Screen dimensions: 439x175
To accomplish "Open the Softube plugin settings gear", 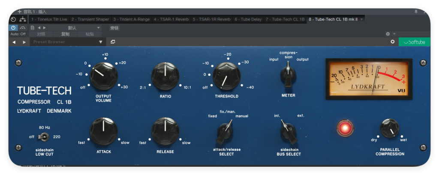I will (393, 42).
